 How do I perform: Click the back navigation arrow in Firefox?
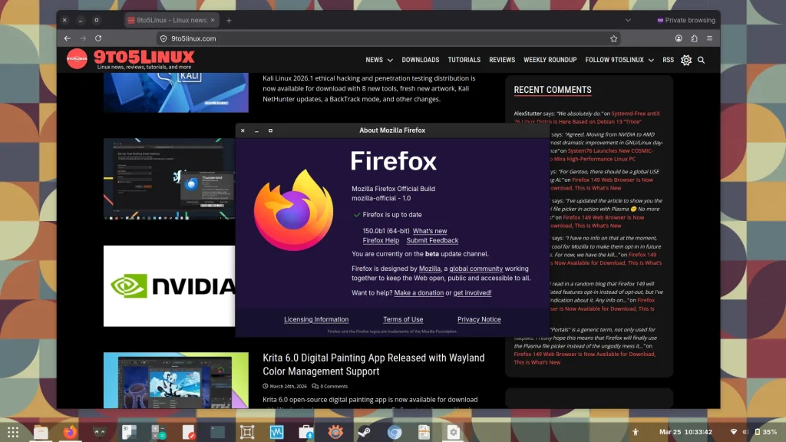(67, 38)
